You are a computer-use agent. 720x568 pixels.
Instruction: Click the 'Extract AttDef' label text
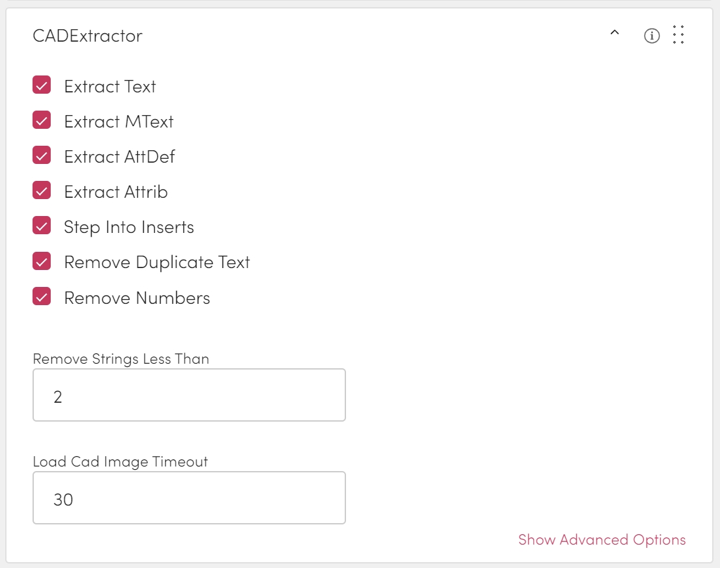(119, 157)
